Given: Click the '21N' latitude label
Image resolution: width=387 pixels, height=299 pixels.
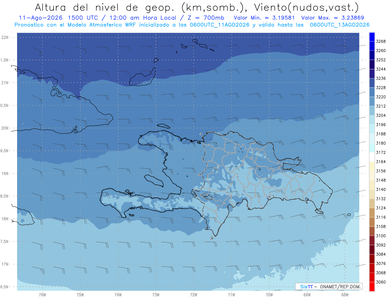Looking at the screenshot, I should click(5, 83).
